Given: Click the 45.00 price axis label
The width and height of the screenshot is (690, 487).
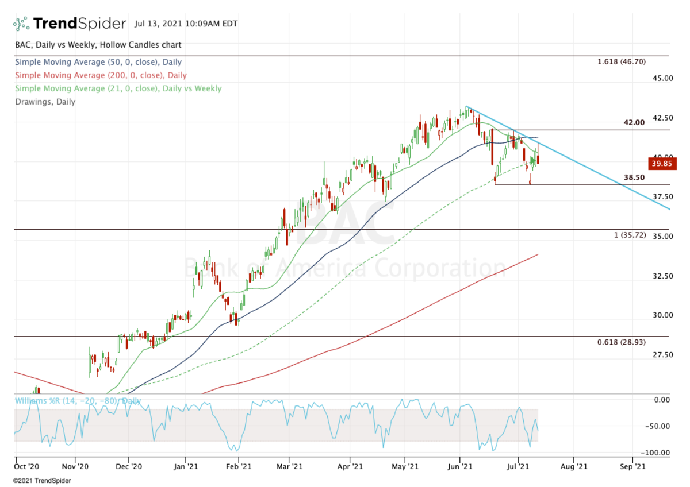Looking at the screenshot, I should coord(662,78).
